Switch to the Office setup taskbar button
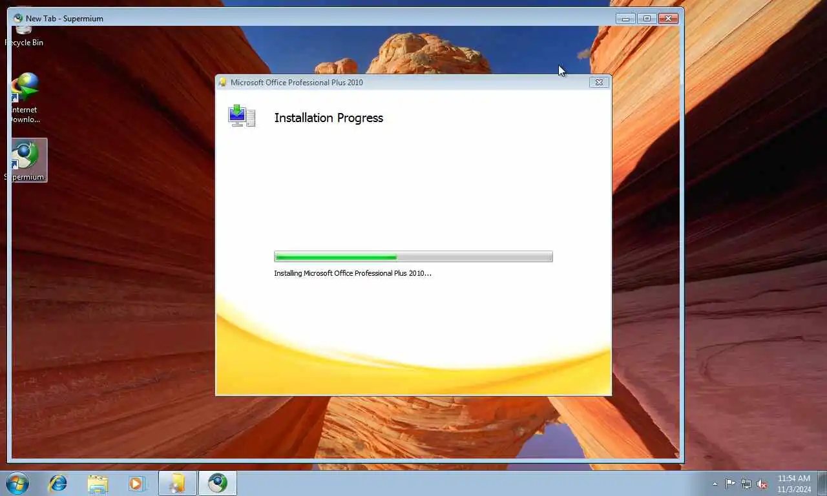827x496 pixels. pyautogui.click(x=177, y=483)
